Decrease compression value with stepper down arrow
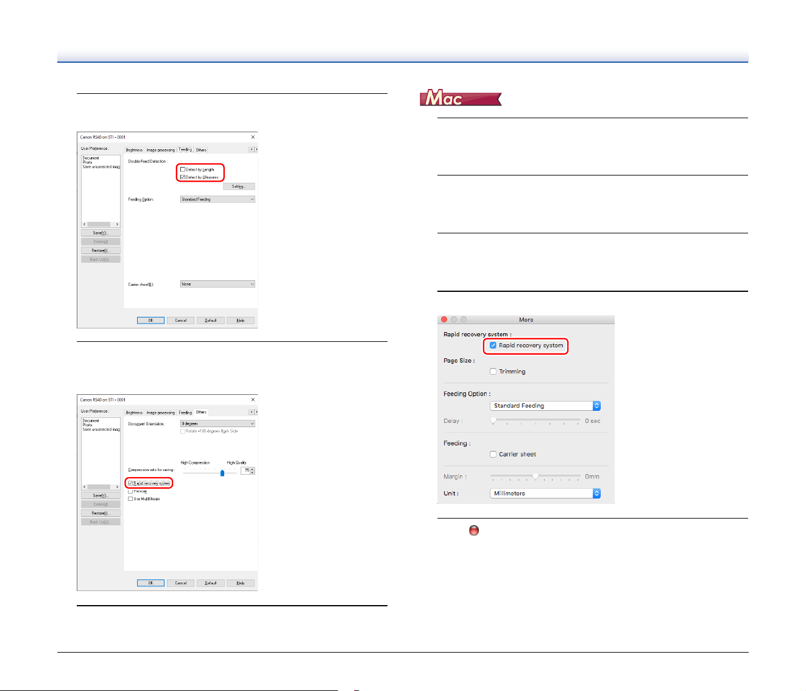The image size is (806, 691). click(x=253, y=473)
